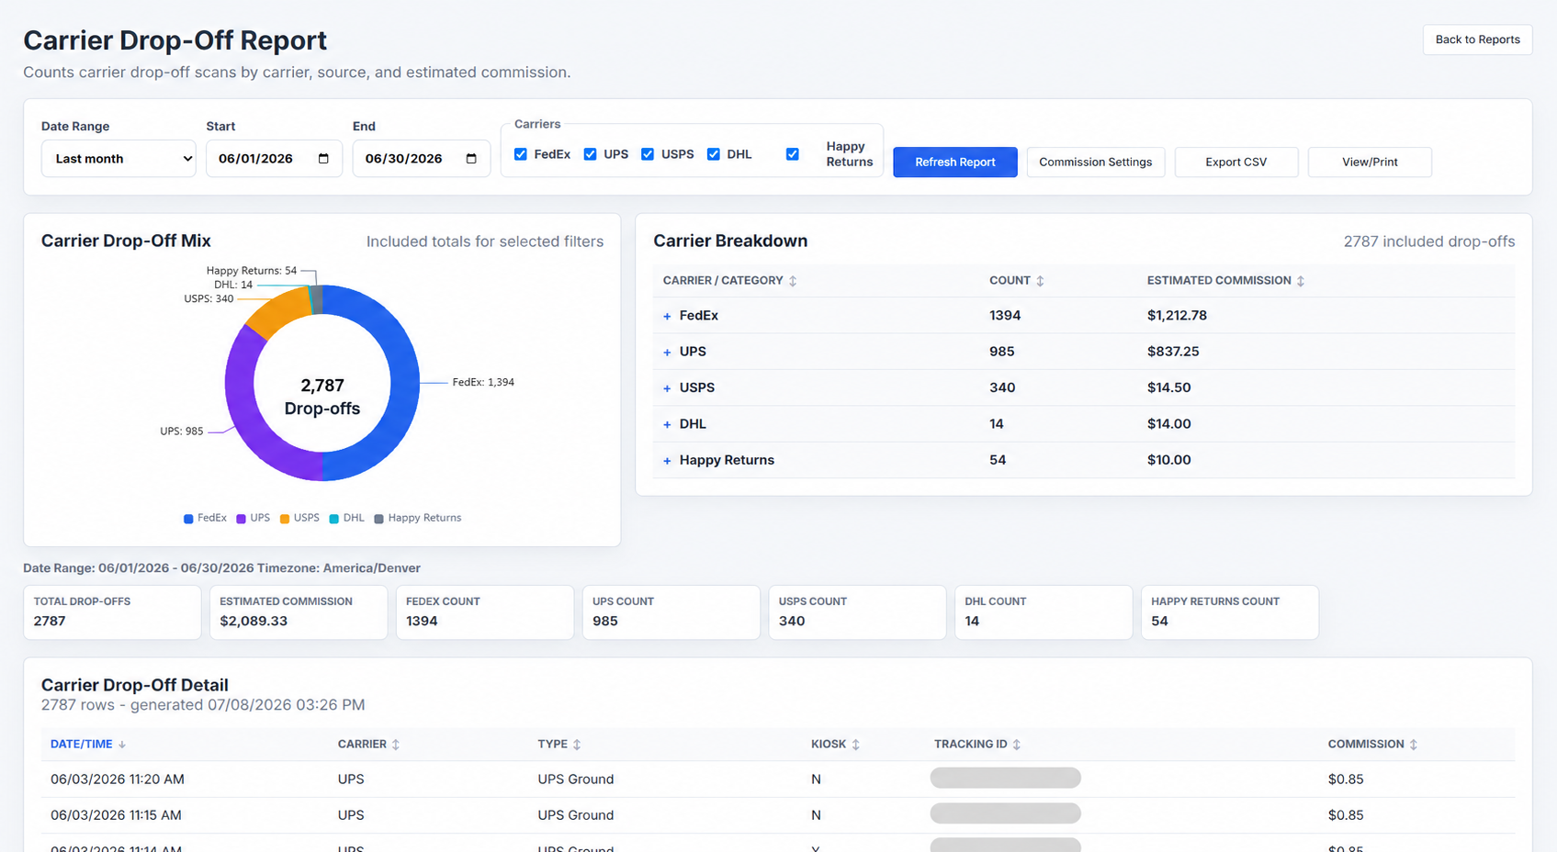Uncheck the FedEx carrier checkbox

click(521, 154)
